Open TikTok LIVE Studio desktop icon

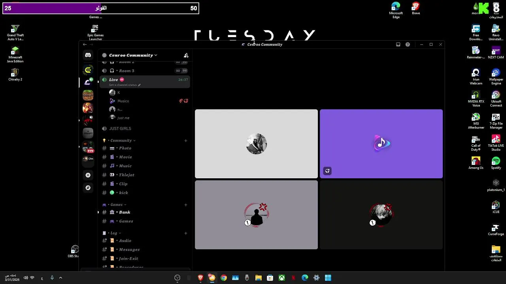coord(496,143)
